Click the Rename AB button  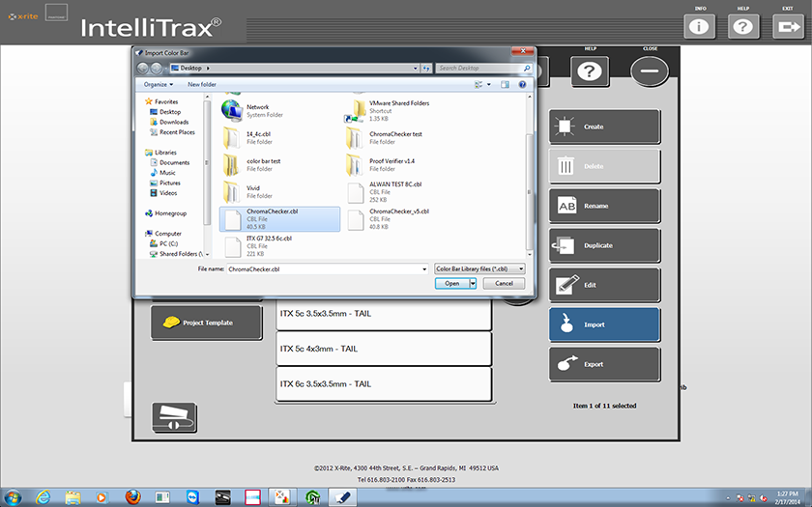click(604, 206)
